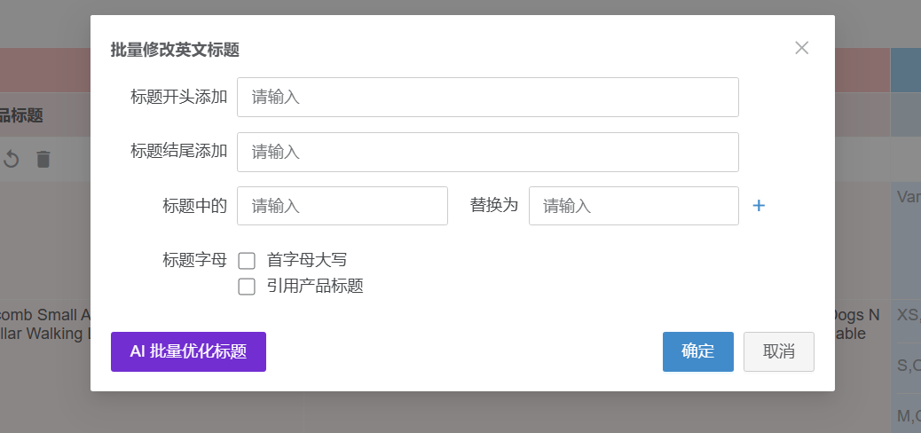Enable the 首字母大写 checkbox
This screenshot has width=921, height=433.
click(247, 261)
